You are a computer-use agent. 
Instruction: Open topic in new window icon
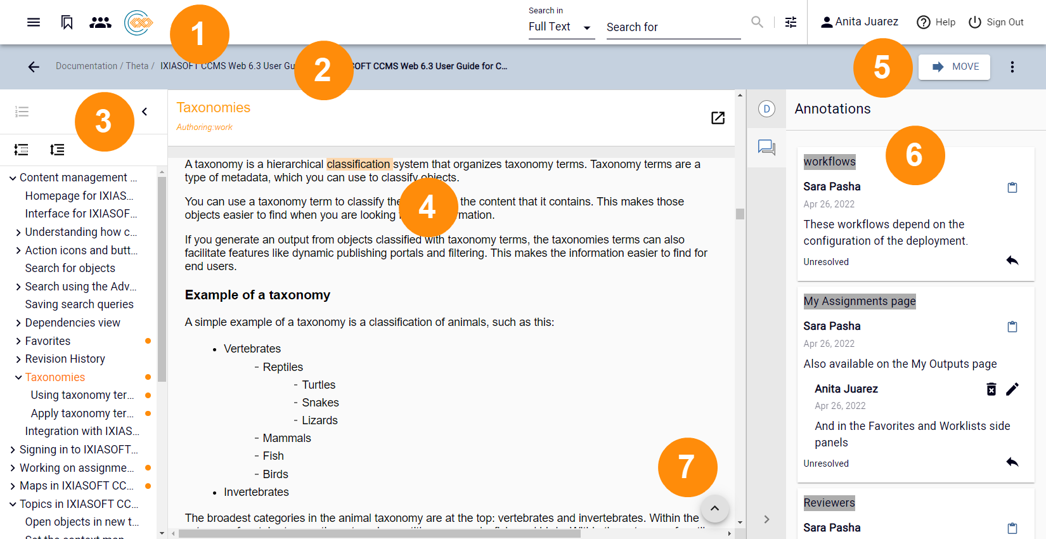coord(718,118)
